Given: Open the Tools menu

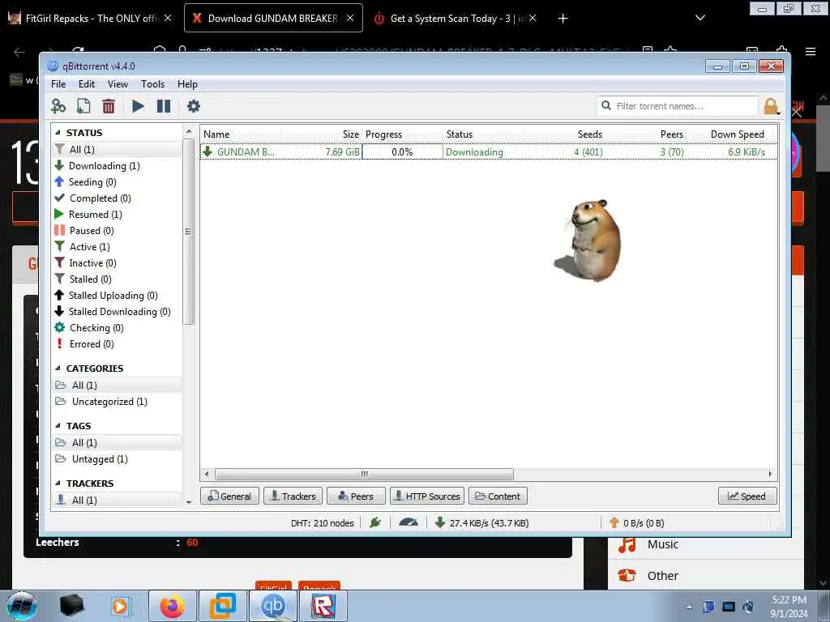Looking at the screenshot, I should tap(152, 84).
